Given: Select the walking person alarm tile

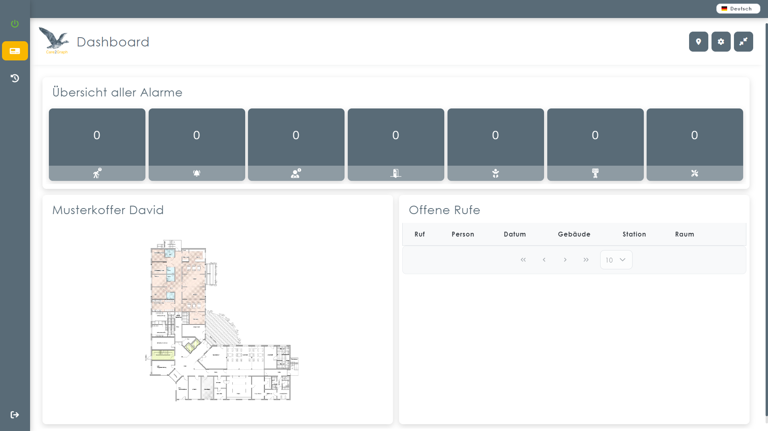Looking at the screenshot, I should 97,144.
